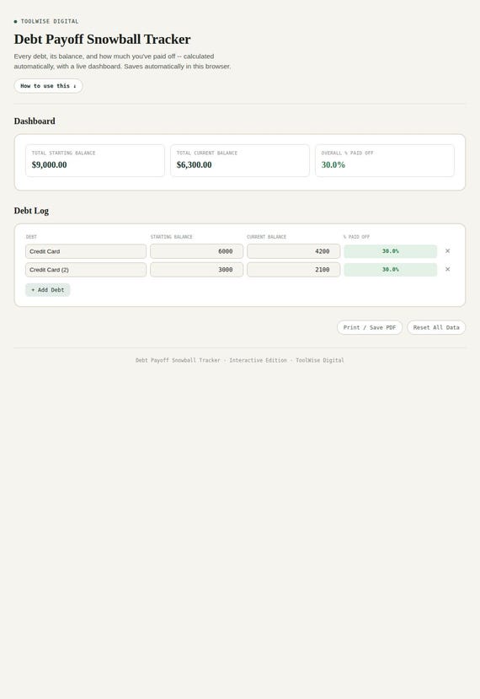Edit the Credit Card (2) name field
The width and height of the screenshot is (480, 699).
[86, 270]
